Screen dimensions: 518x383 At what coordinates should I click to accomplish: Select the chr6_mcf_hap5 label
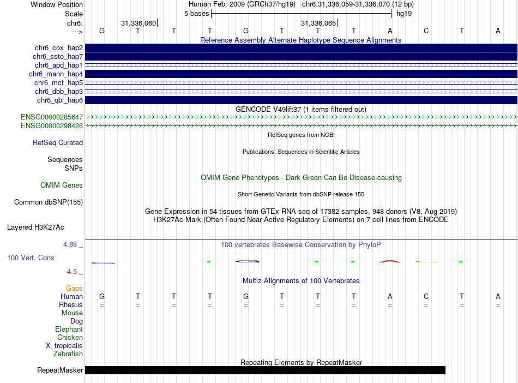[x=58, y=82]
